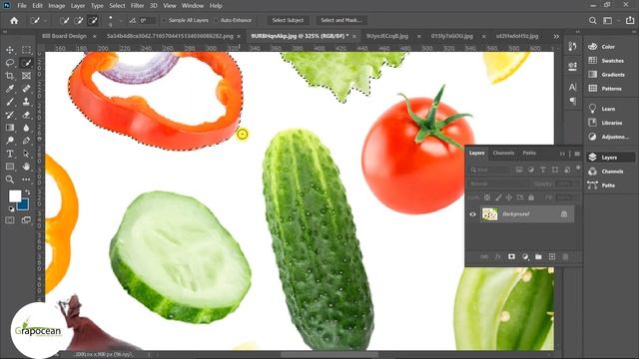This screenshot has height=359, width=639.
Task: Click the Add layer mask icon
Action: pyautogui.click(x=511, y=257)
